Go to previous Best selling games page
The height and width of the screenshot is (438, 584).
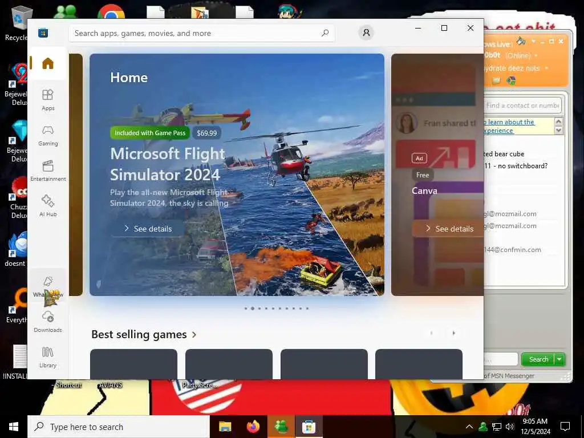coord(431,333)
